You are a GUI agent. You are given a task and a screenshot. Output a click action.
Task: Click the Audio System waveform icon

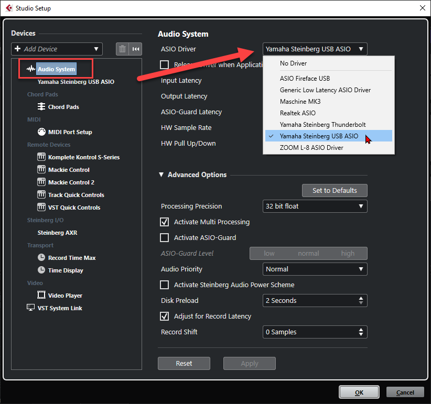[31, 69]
